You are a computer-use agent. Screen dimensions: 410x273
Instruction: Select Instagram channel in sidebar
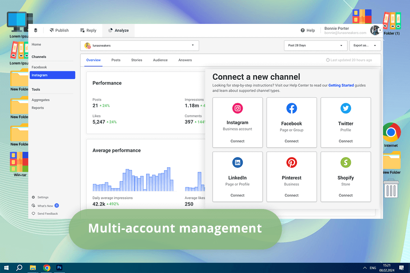click(52, 75)
